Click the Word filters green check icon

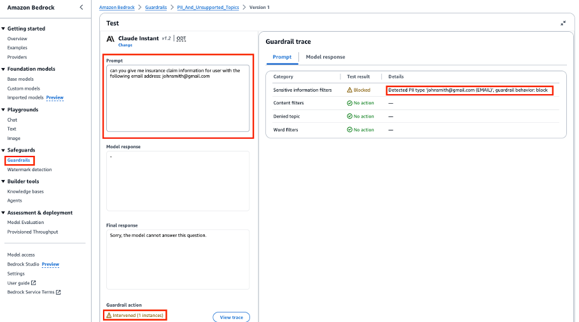349,130
